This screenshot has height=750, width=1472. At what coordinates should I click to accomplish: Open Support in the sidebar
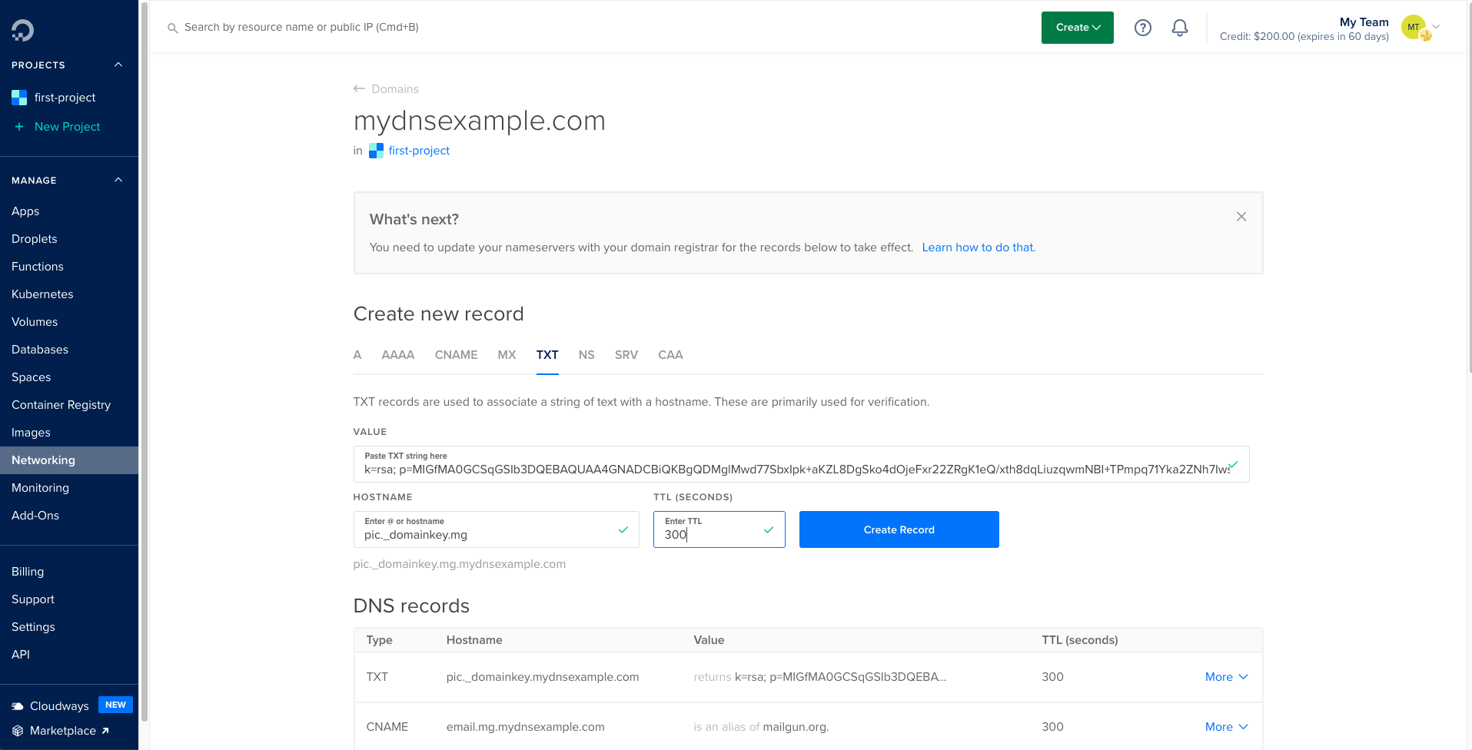pyautogui.click(x=33, y=599)
